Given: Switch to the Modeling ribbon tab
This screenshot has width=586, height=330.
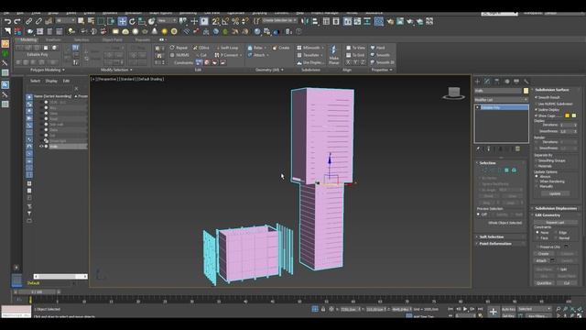Looking at the screenshot, I should coord(28,39).
